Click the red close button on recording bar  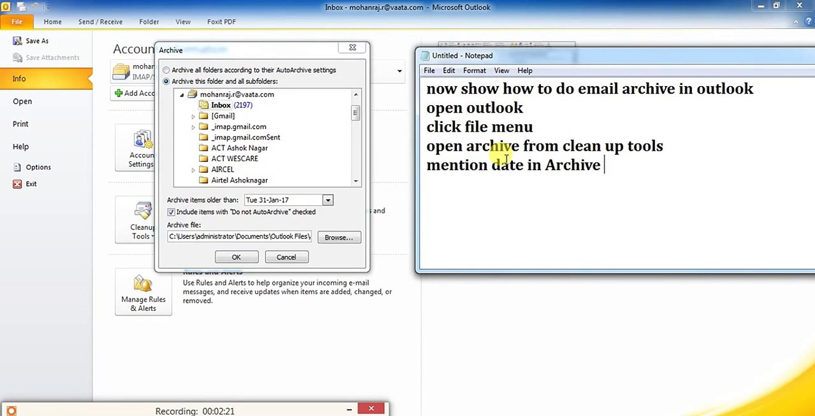(371, 408)
